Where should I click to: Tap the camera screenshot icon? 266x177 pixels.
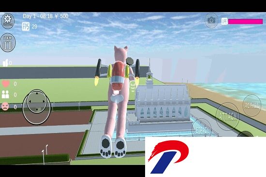[211, 20]
